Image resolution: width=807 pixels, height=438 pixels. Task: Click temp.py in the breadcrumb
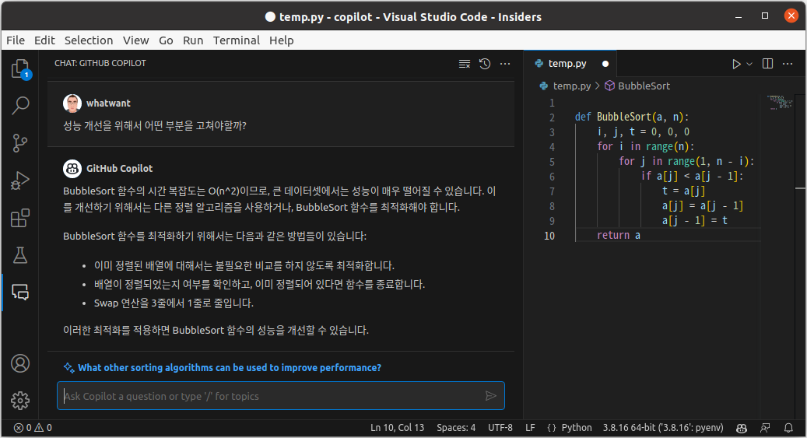pos(572,86)
